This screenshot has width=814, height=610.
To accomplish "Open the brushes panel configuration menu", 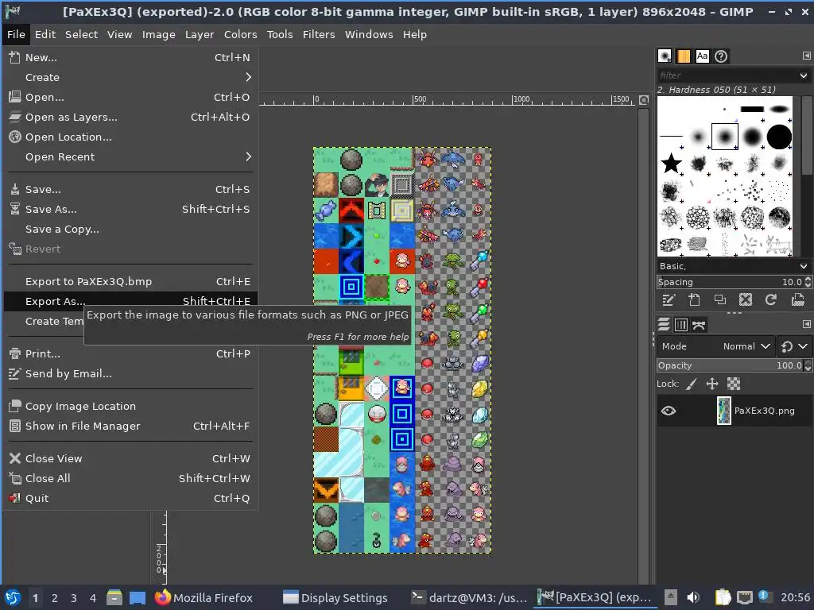I will coord(806,56).
